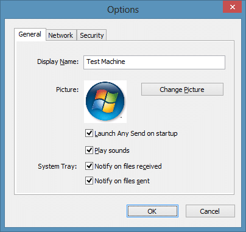The height and width of the screenshot is (232, 246).
Task: Click Cancel to discard changes
Action: pyautogui.click(x=210, y=211)
